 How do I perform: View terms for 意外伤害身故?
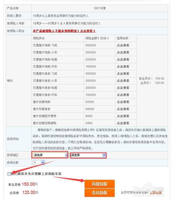(123, 109)
